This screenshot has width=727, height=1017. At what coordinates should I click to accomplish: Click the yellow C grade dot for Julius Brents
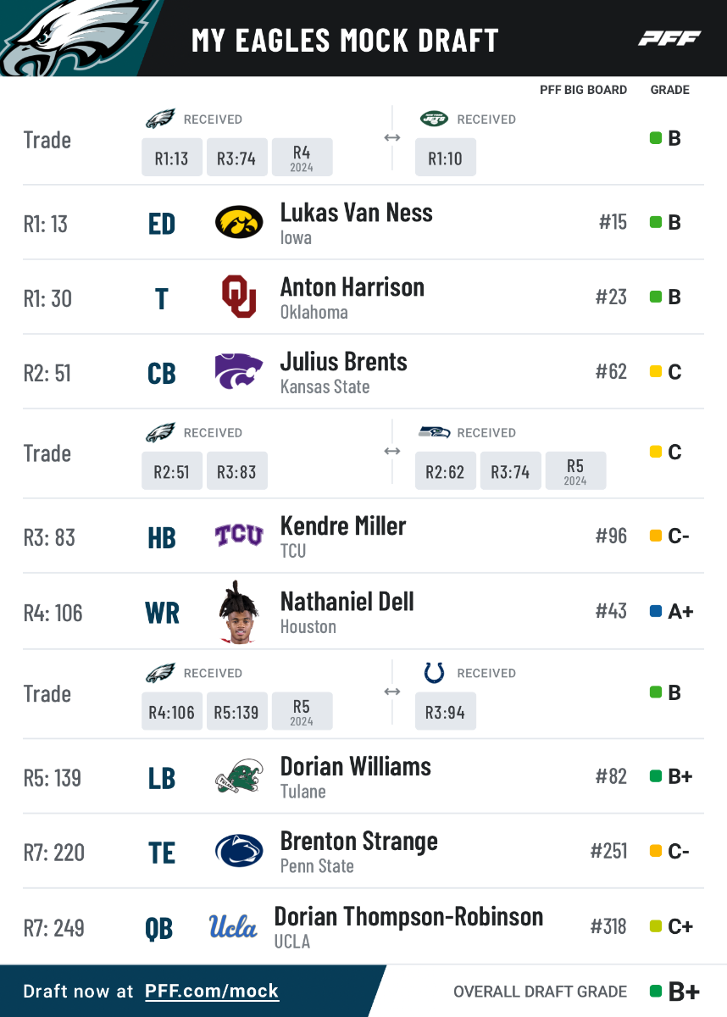point(656,371)
